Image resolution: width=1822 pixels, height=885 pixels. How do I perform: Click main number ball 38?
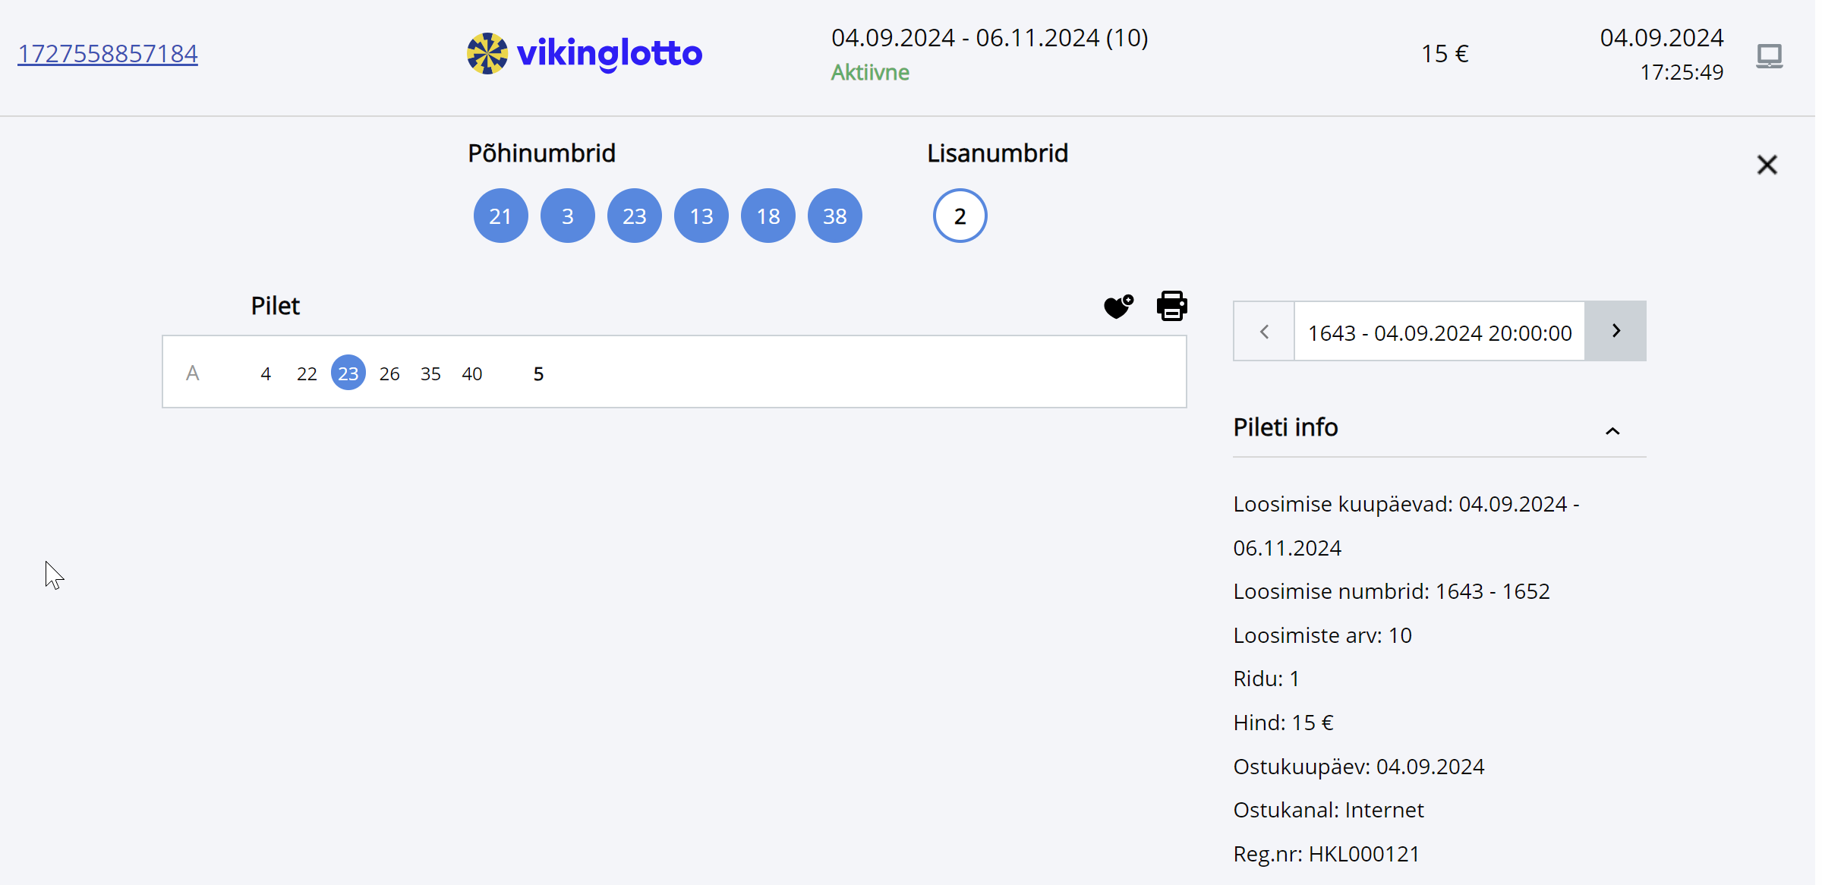pos(834,216)
